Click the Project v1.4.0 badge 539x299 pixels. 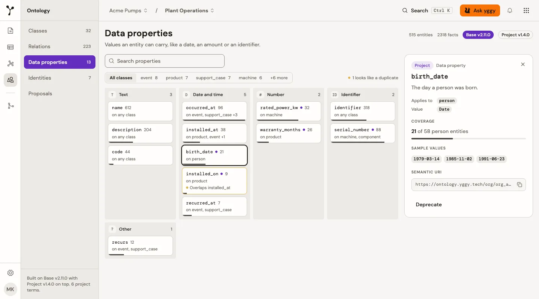pyautogui.click(x=515, y=35)
